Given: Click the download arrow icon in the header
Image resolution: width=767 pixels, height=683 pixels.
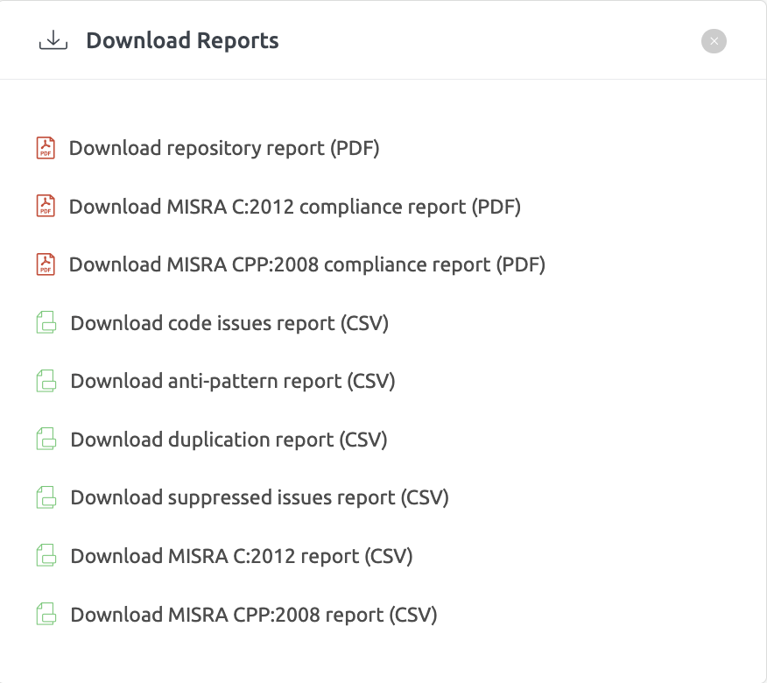Looking at the screenshot, I should point(53,39).
